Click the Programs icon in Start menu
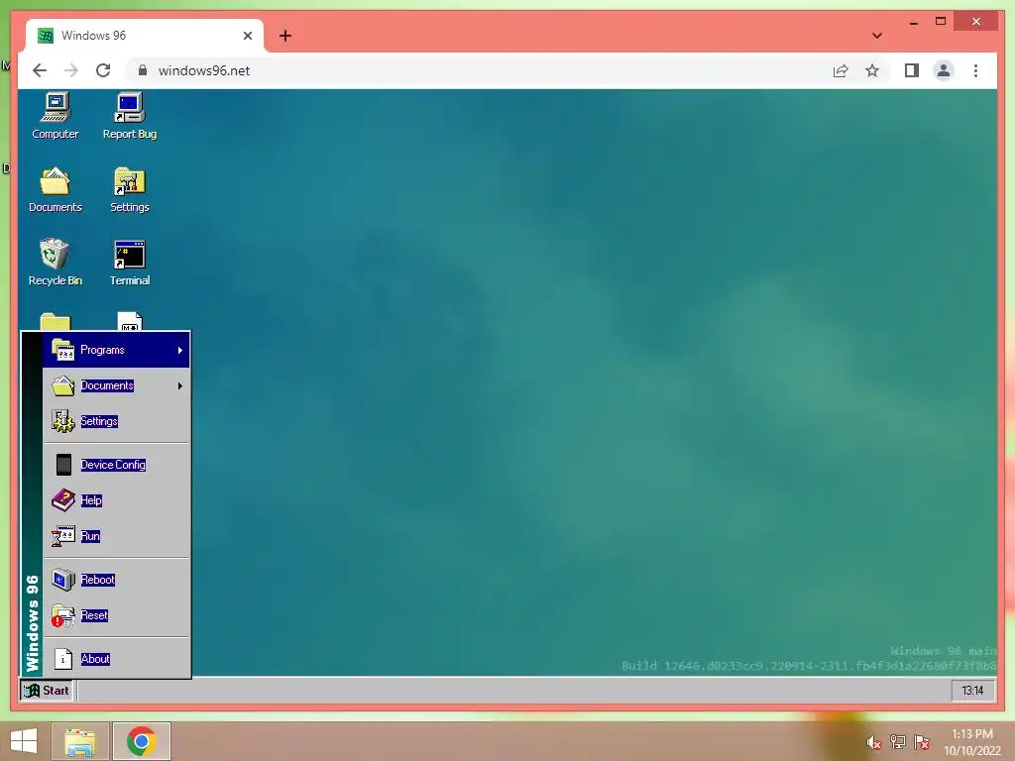Viewport: 1015px width, 761px height. coord(62,350)
